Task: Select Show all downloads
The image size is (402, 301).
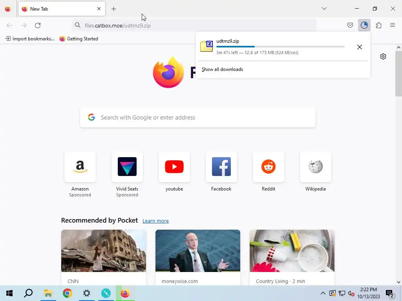Action: tap(222, 69)
